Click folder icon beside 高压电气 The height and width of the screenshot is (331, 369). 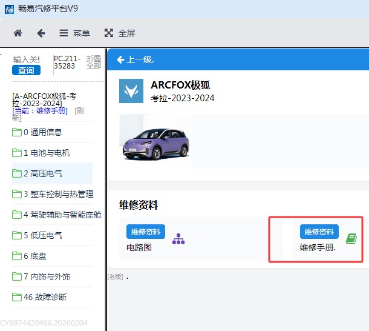pyautogui.click(x=17, y=173)
